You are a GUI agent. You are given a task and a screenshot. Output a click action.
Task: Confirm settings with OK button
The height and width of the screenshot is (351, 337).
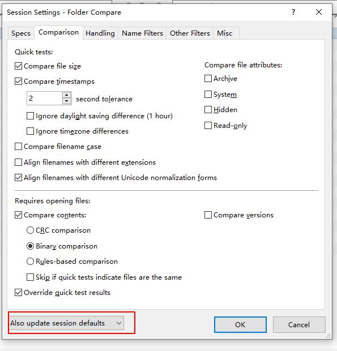[x=240, y=324]
